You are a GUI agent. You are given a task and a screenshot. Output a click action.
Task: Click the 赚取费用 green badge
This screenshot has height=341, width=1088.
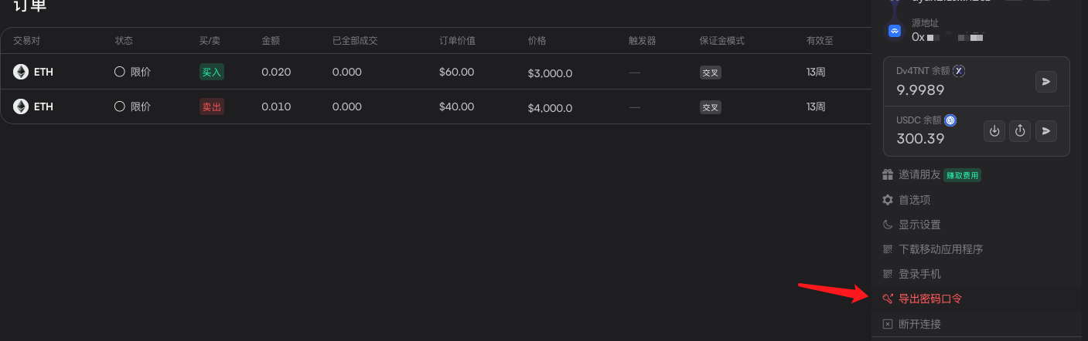click(x=962, y=176)
